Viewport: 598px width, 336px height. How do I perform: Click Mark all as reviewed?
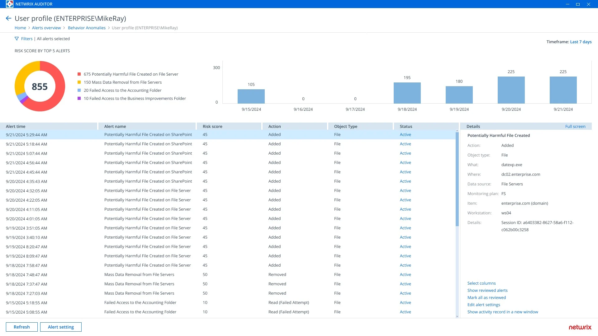(x=486, y=297)
